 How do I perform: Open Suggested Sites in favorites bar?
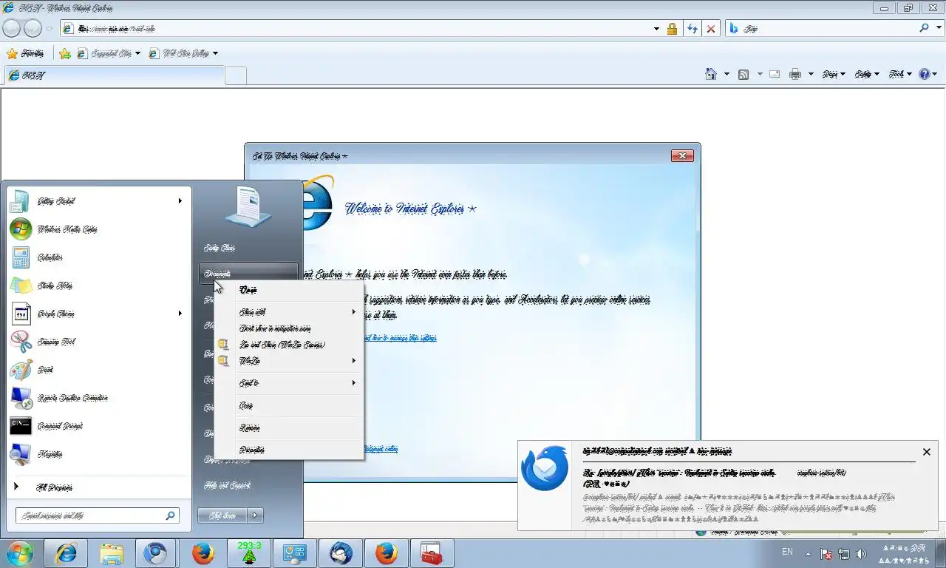pos(109,53)
